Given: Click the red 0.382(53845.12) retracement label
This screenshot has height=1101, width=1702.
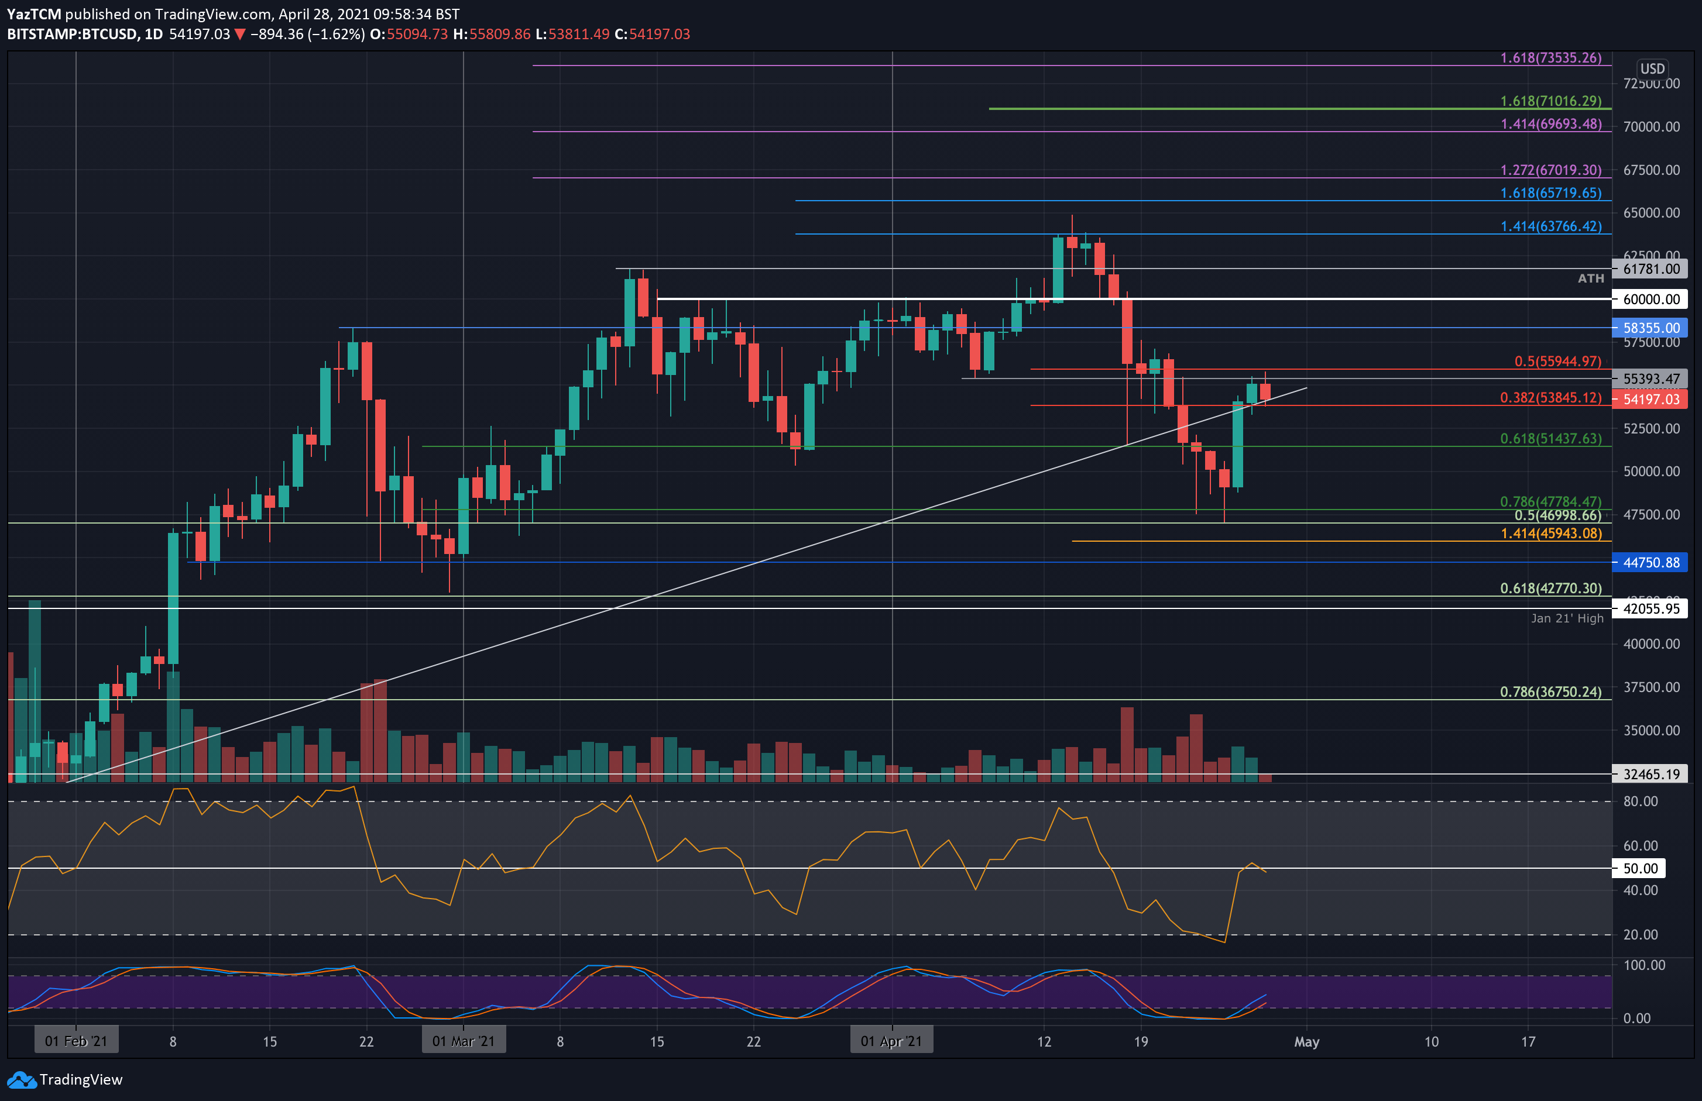Looking at the screenshot, I should point(1551,398).
